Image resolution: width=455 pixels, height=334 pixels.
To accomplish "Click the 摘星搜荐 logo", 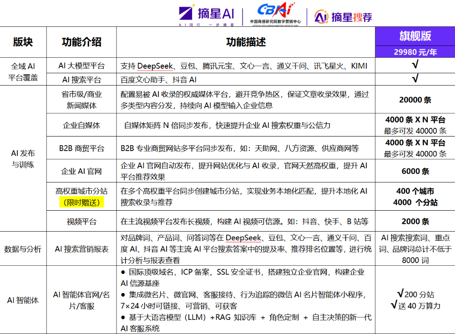I will click(x=343, y=17).
